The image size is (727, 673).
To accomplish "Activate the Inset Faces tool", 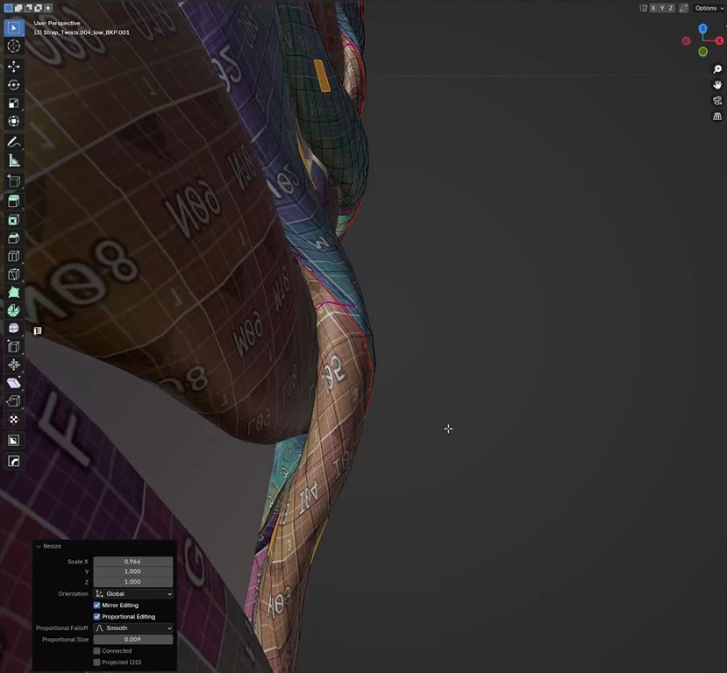I will coord(13,220).
